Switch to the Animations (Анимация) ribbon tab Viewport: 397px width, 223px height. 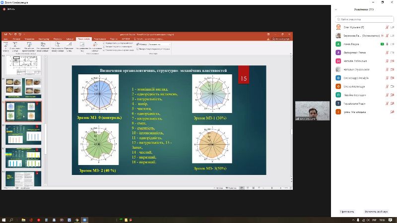point(69,39)
